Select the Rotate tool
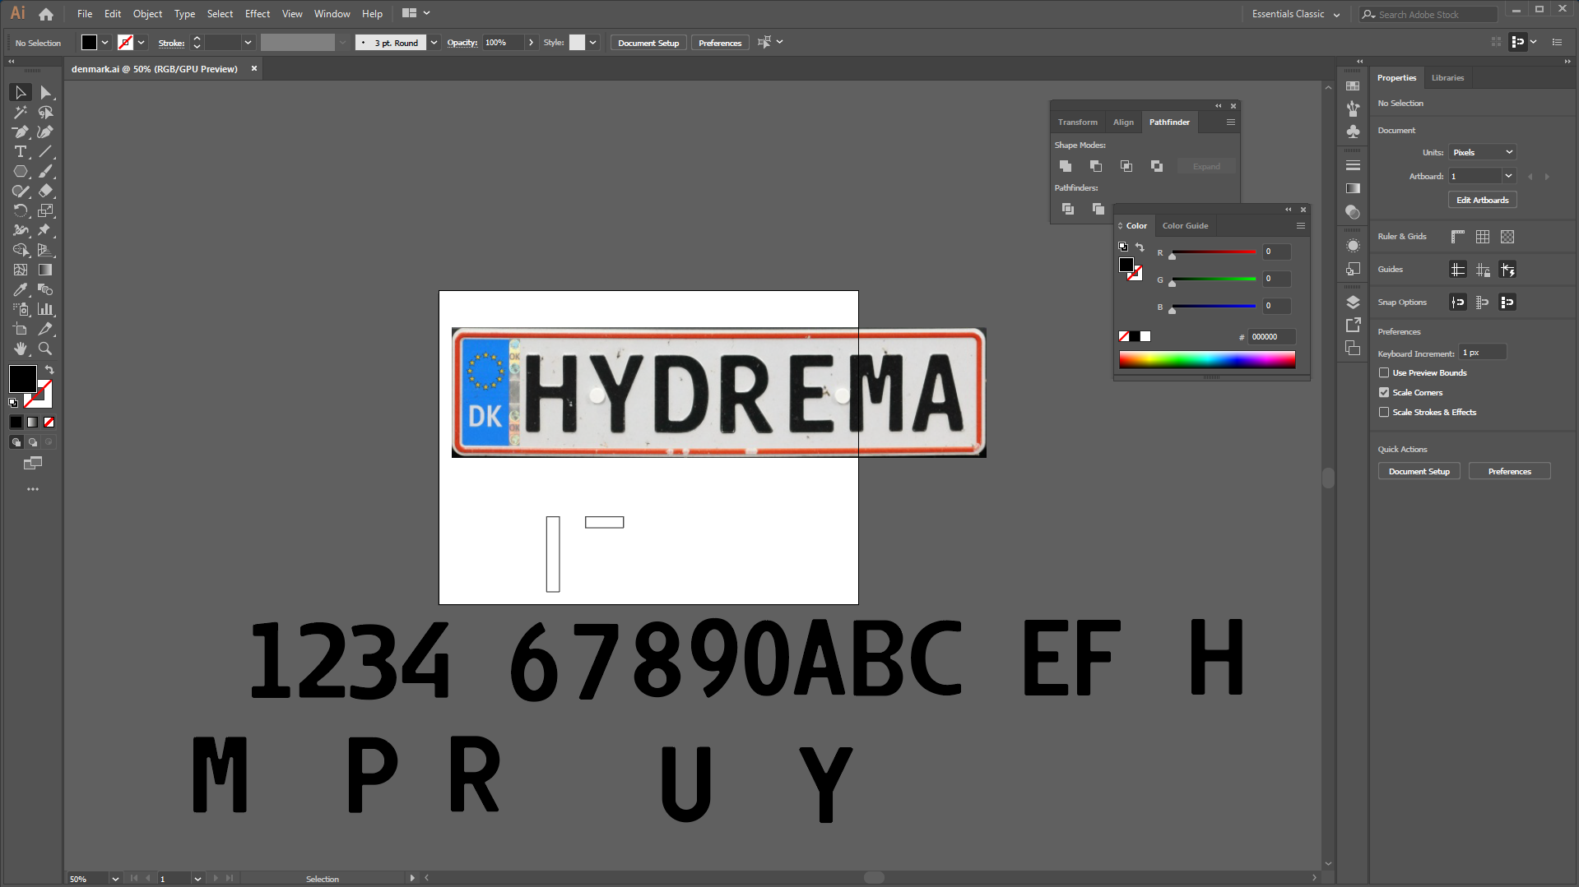1579x887 pixels. coord(20,211)
